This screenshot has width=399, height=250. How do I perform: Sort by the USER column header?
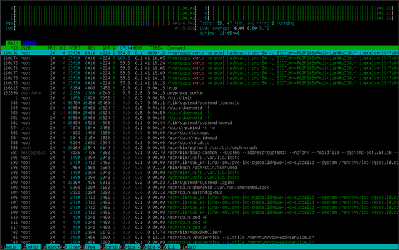[x=26, y=48]
